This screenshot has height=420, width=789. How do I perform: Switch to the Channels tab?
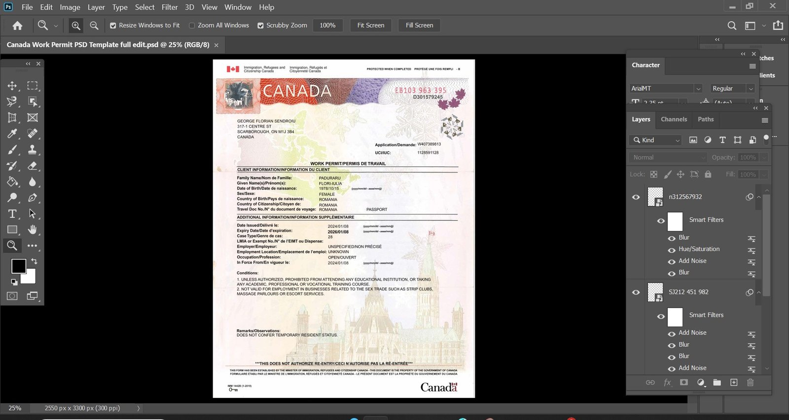pos(674,119)
